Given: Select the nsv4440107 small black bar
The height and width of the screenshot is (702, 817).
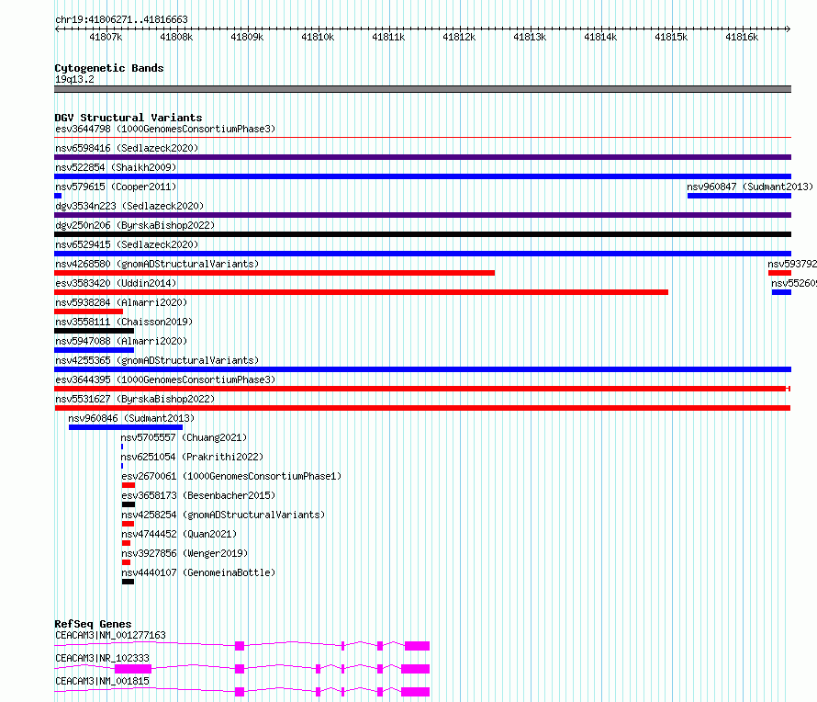Looking at the screenshot, I should [128, 582].
